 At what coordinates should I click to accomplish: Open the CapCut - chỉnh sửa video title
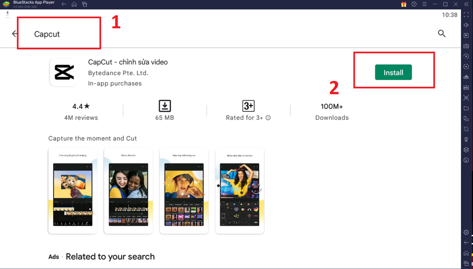(x=128, y=62)
